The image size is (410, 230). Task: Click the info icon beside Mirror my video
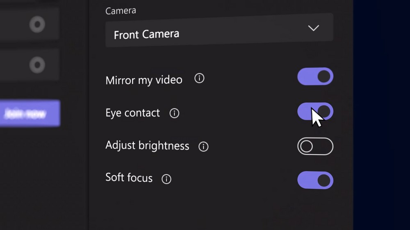click(199, 78)
